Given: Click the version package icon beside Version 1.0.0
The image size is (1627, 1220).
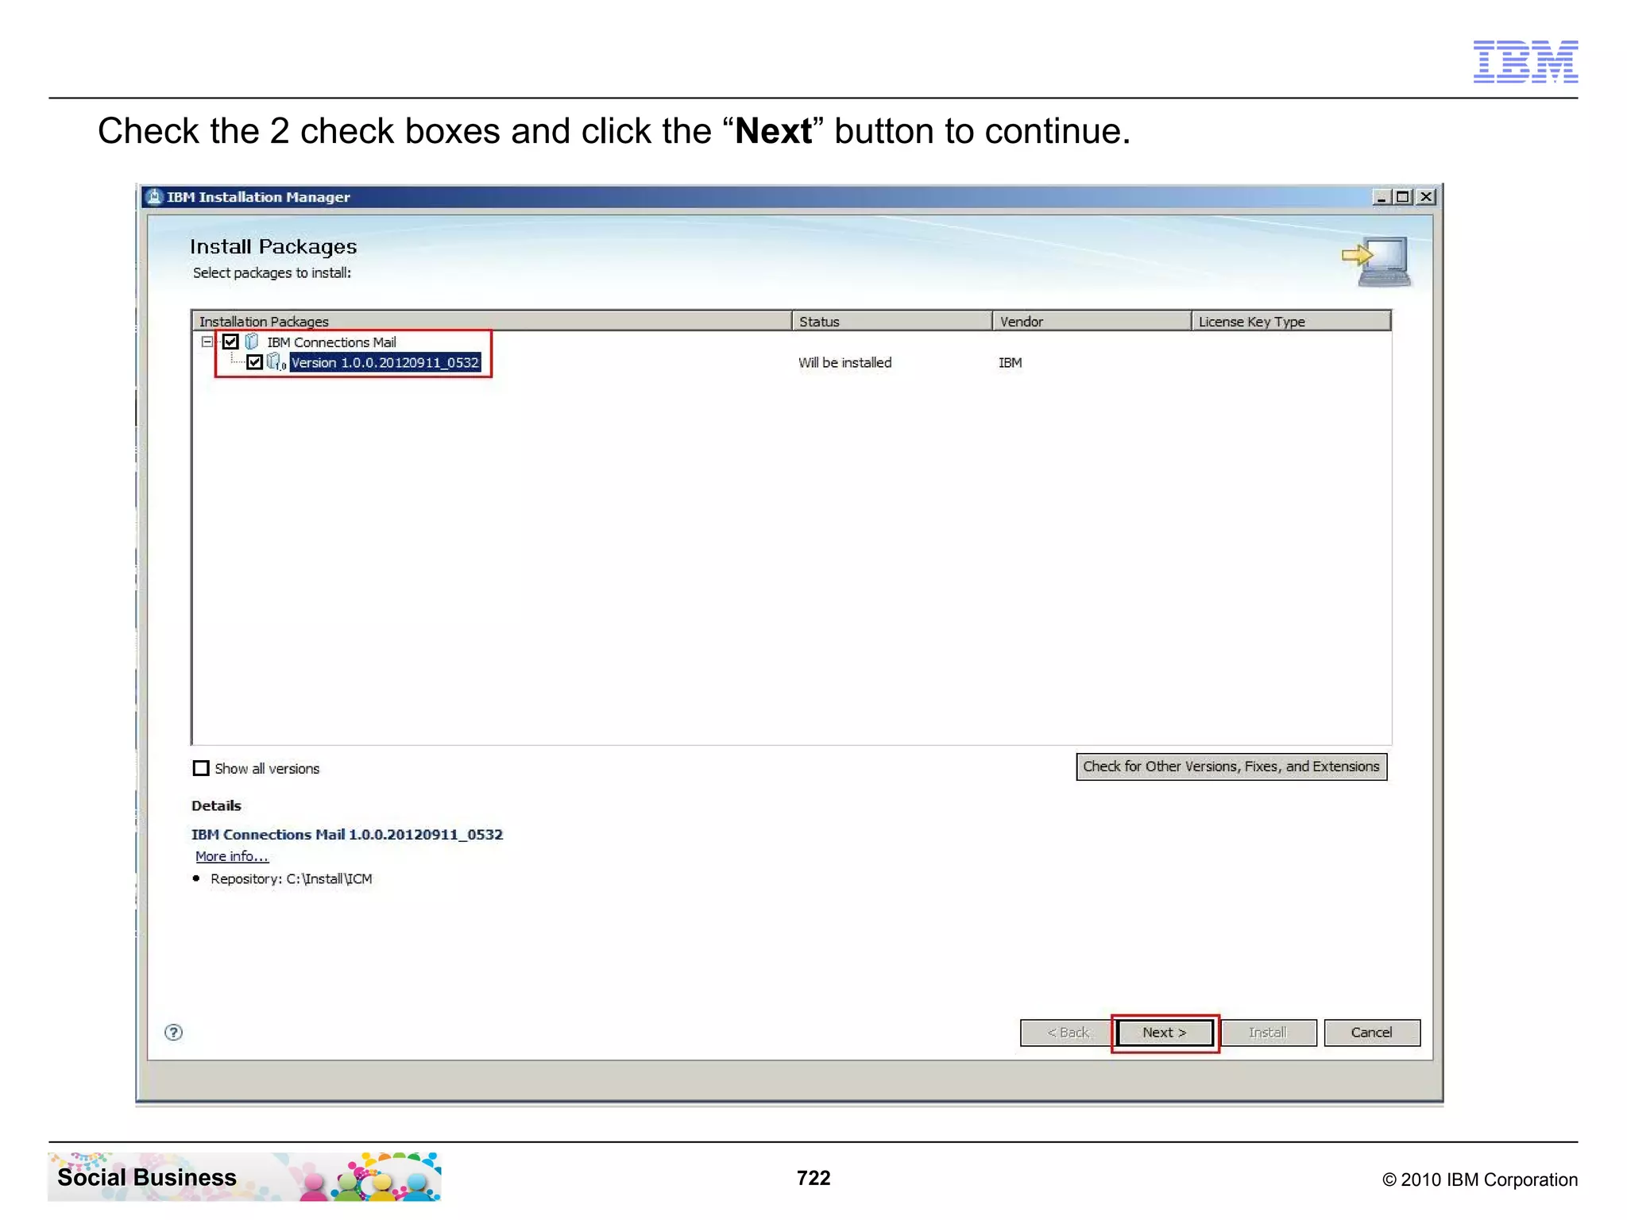Looking at the screenshot, I should pyautogui.click(x=276, y=362).
